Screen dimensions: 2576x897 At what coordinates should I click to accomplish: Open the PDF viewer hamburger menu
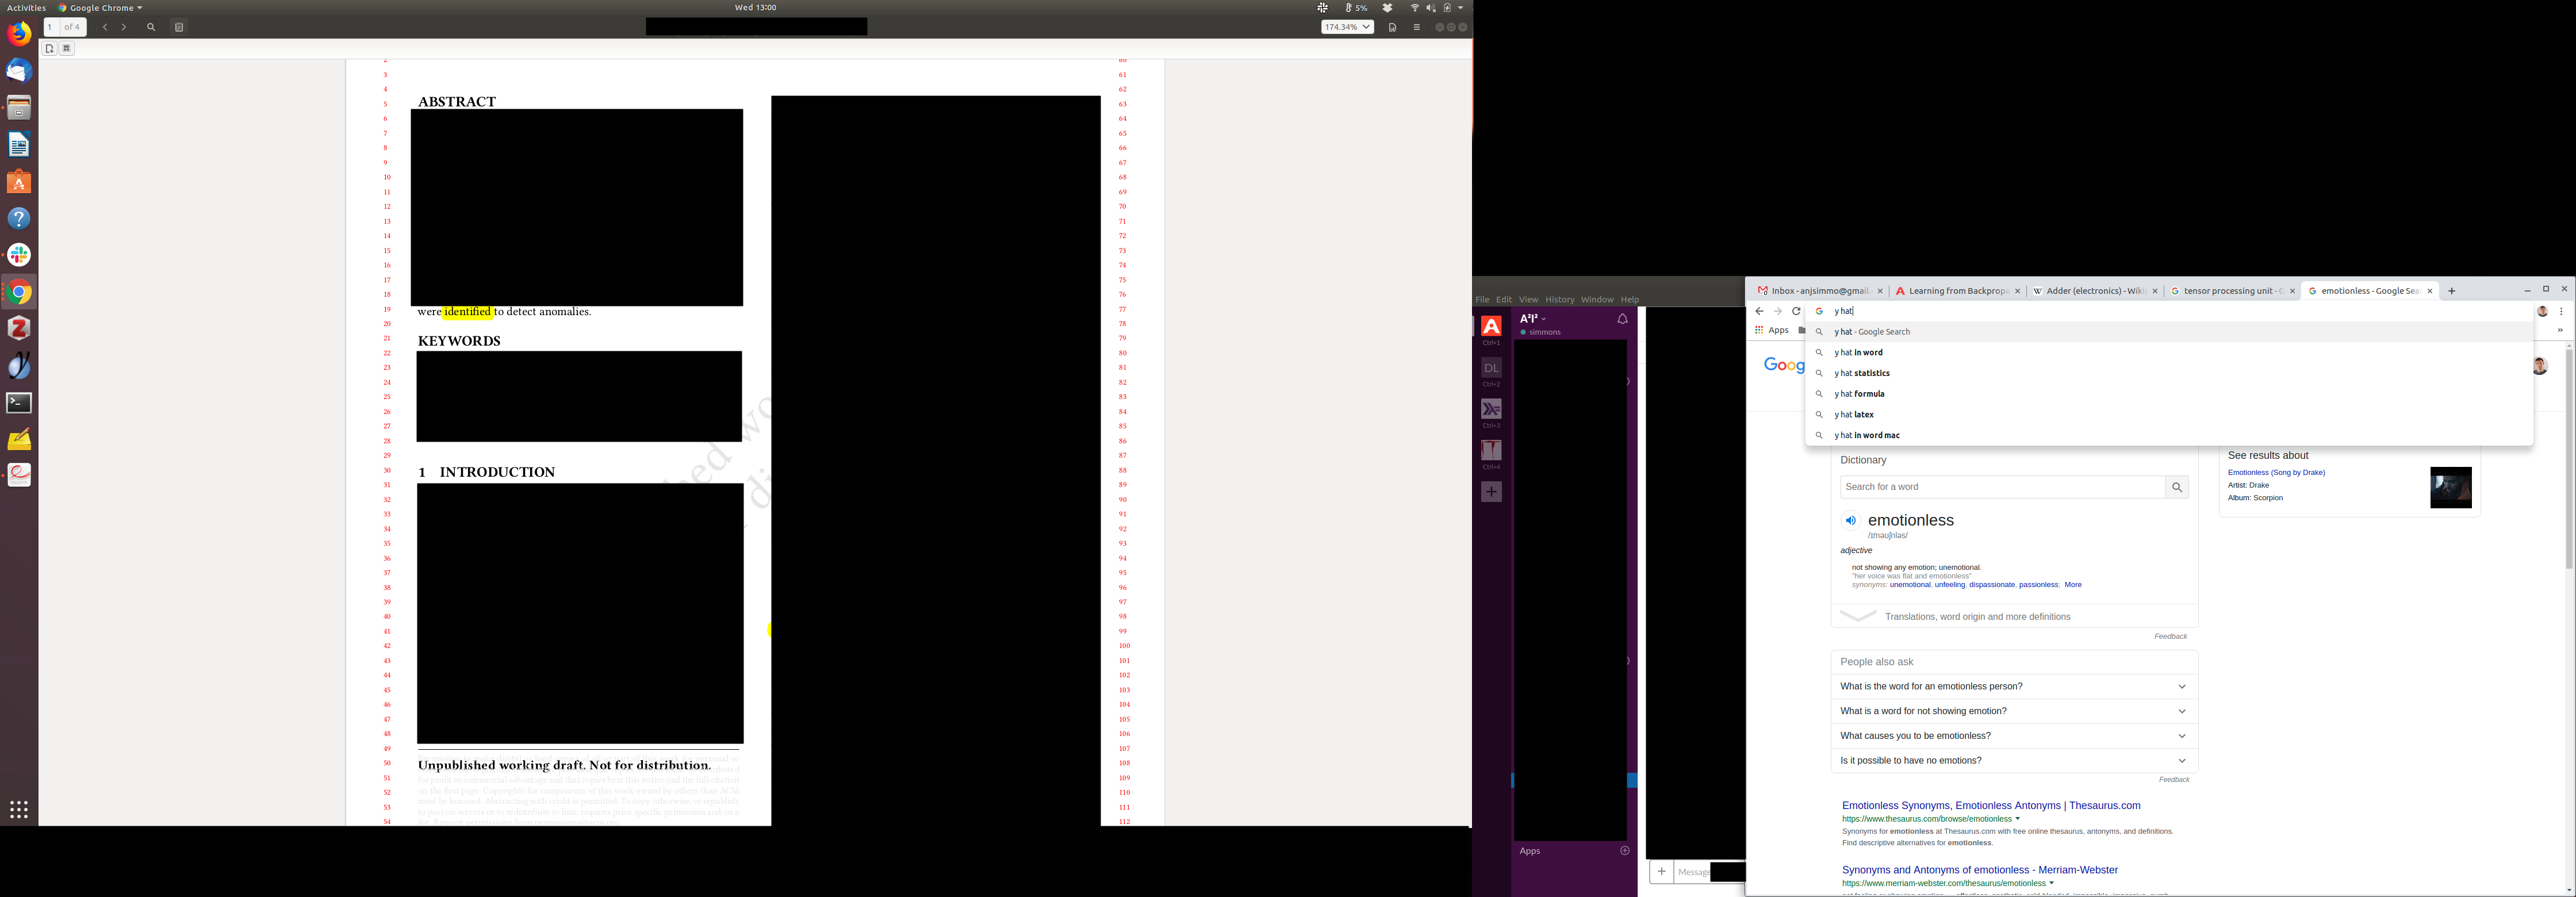[x=1416, y=27]
